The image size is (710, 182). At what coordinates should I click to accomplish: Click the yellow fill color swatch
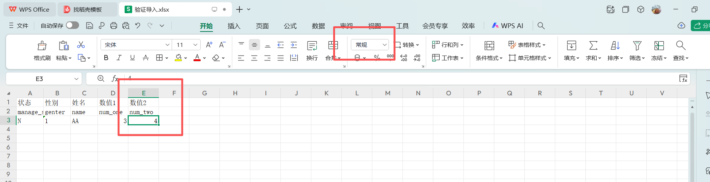point(178,58)
